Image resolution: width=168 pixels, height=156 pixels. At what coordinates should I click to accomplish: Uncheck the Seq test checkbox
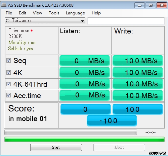8,61
